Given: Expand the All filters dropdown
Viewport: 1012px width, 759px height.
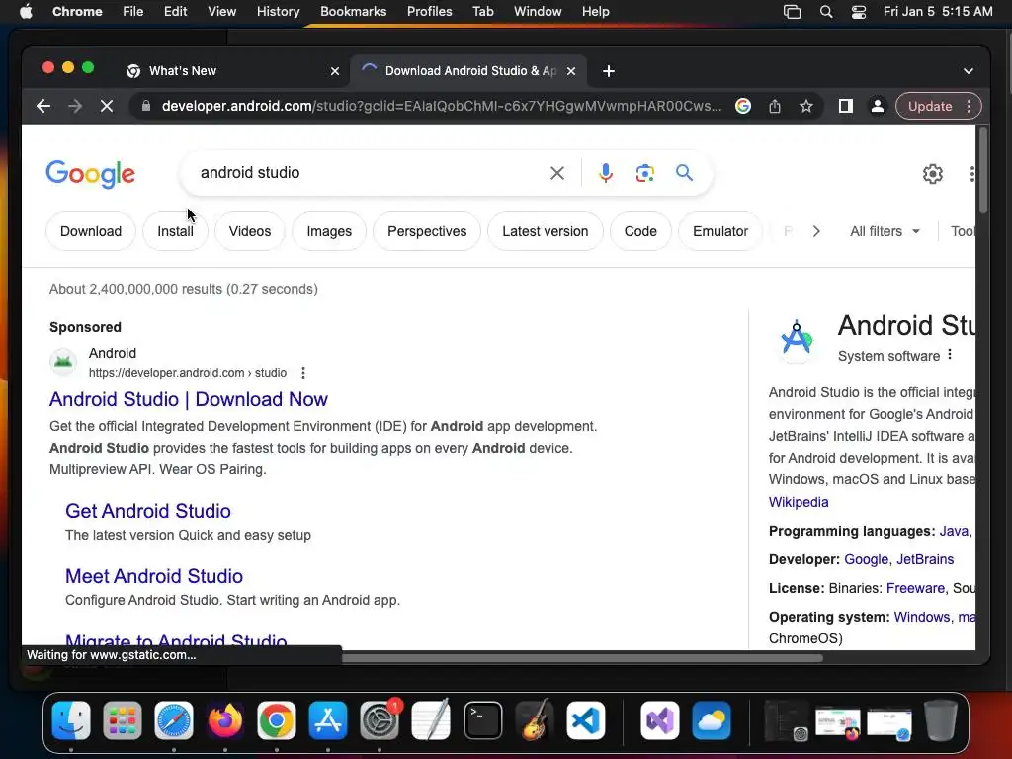Looking at the screenshot, I should click(885, 231).
